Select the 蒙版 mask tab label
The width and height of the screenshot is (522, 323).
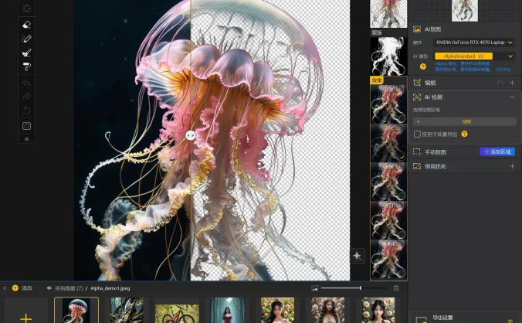click(x=377, y=32)
